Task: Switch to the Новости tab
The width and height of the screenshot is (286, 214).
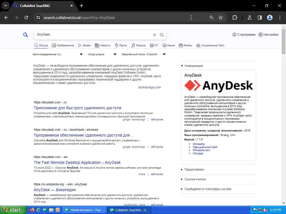Action: (x=103, y=45)
